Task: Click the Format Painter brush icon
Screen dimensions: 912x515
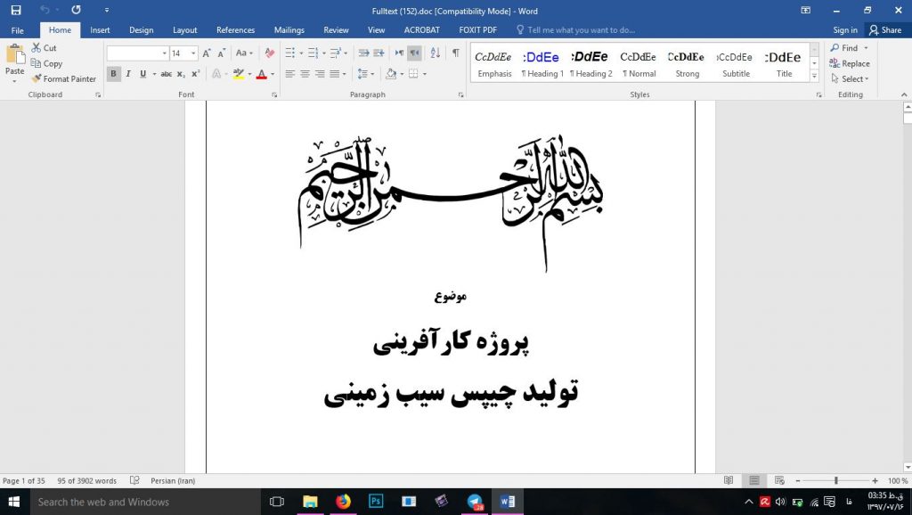Action: pyautogui.click(x=37, y=79)
